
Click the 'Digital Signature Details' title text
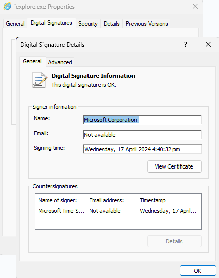[x=53, y=45]
